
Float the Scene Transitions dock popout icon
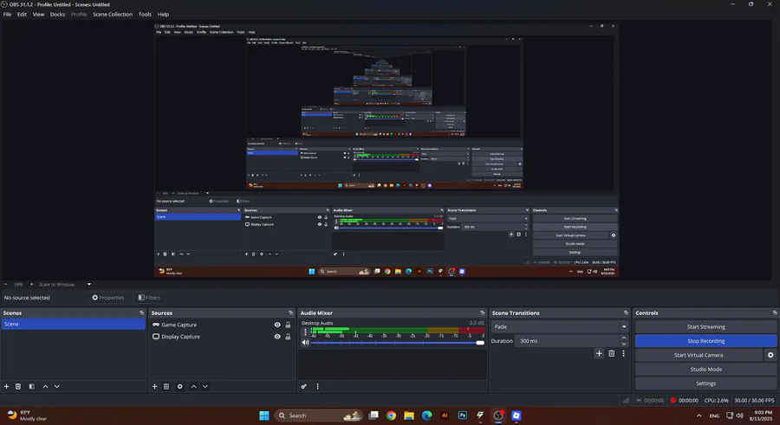point(626,312)
